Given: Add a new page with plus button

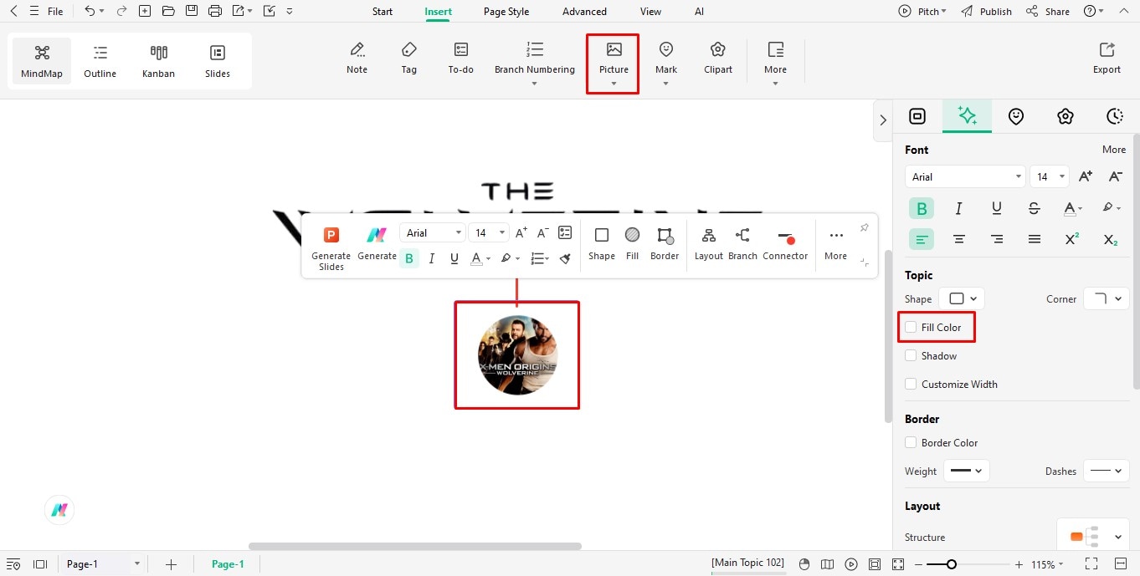Looking at the screenshot, I should coord(171,564).
